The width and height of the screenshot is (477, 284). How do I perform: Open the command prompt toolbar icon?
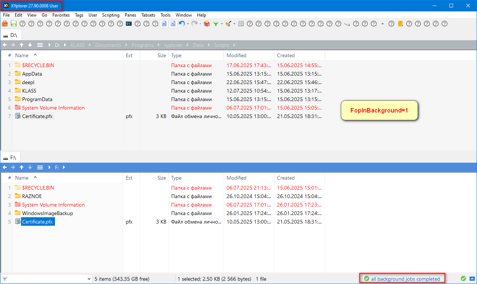click(x=129, y=24)
